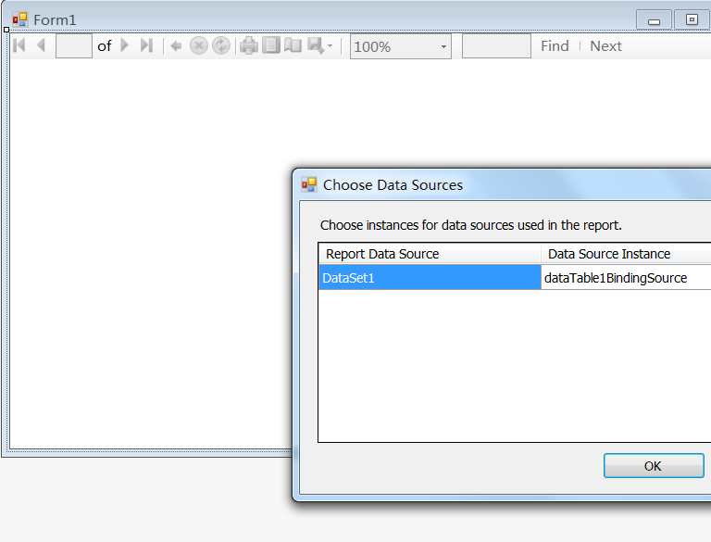Open export save dropdown icon
Image resolution: width=711 pixels, height=542 pixels.
pos(320,45)
